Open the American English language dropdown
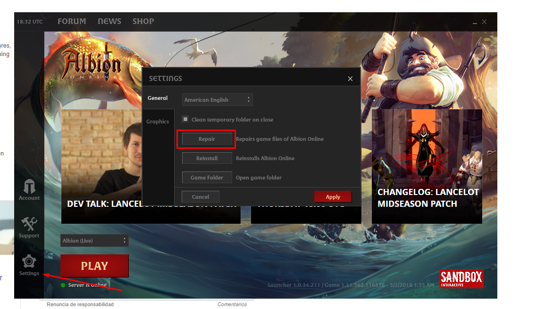 pos(217,99)
